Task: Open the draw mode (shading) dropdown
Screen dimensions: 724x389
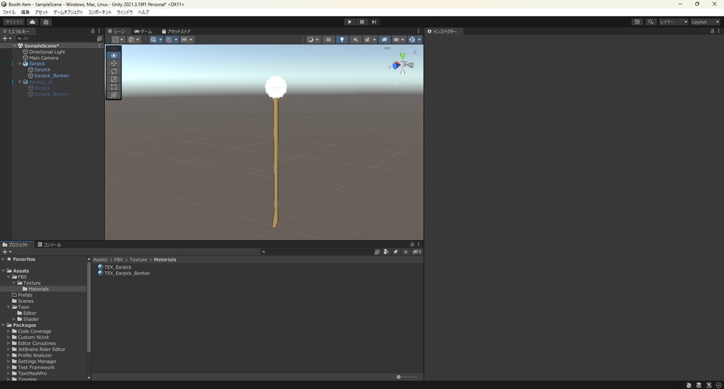Action: click(x=313, y=40)
